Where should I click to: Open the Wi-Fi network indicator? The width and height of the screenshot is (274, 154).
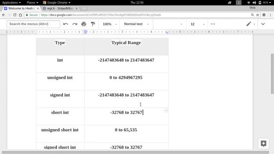pos(249,3)
